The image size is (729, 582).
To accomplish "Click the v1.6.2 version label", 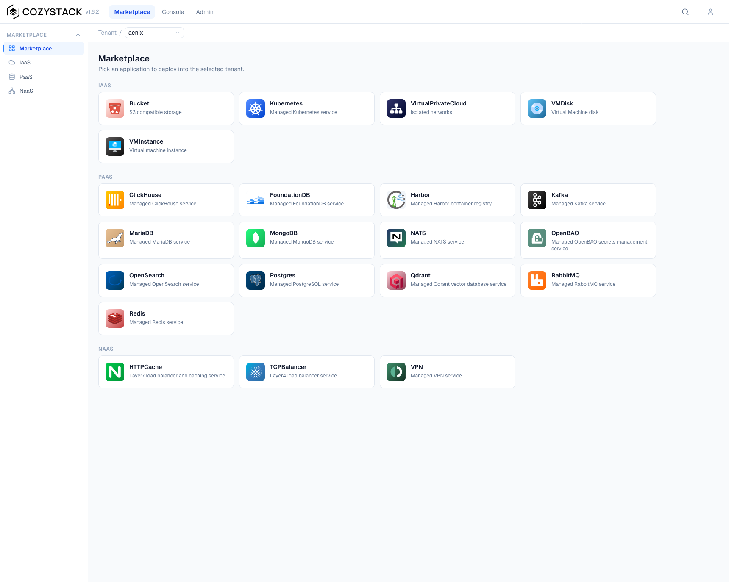I will (92, 12).
